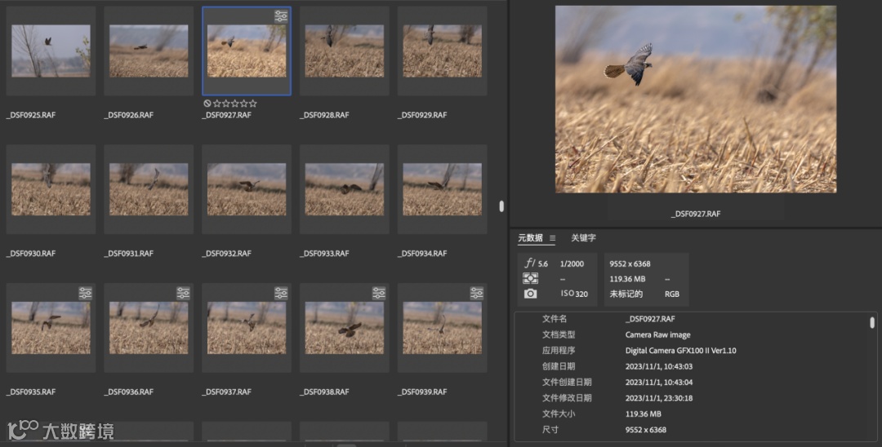The height and width of the screenshot is (447, 882).
Task: Click the _DSF0939.RAF filename label
Action: tap(422, 392)
